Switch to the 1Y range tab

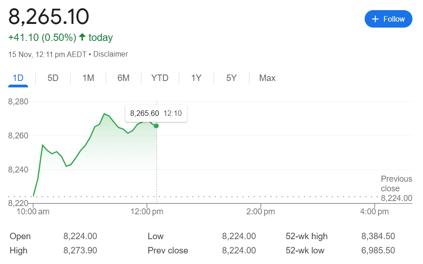[196, 78]
